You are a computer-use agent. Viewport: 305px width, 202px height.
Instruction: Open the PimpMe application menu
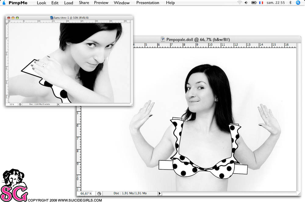coord(18,3)
